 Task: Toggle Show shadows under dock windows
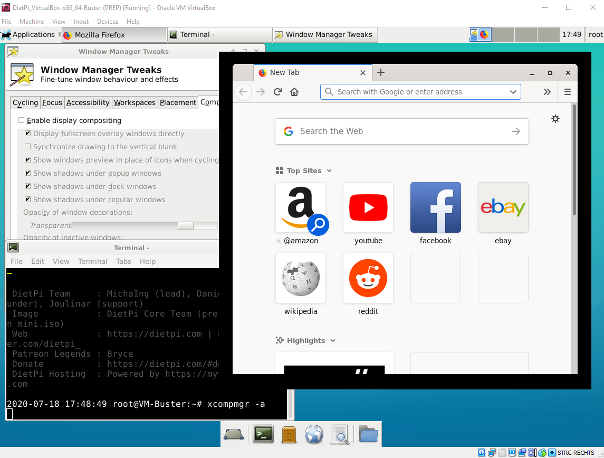(27, 186)
